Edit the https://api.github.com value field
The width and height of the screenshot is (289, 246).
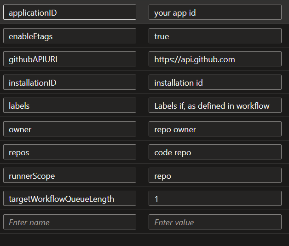(215, 59)
